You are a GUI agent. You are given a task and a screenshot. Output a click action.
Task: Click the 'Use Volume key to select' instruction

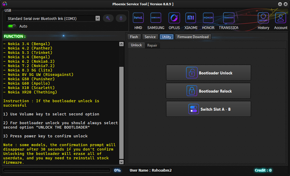coord(51,114)
